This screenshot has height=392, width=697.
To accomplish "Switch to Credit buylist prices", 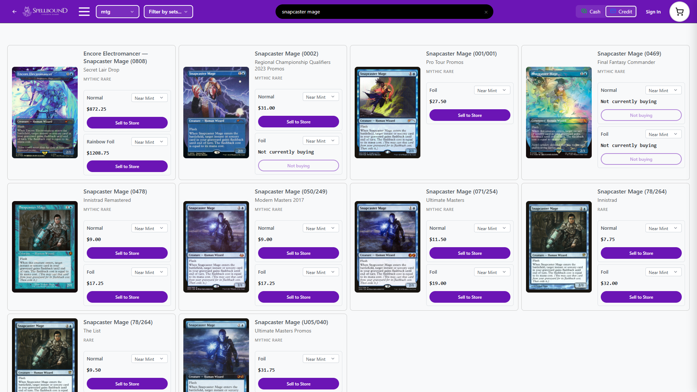I will 621,11.
